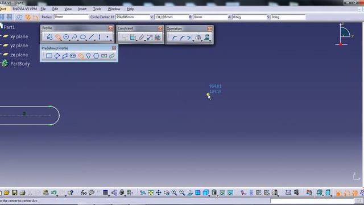Click the Radius input field
The height and width of the screenshot is (205, 364).
(71, 17)
